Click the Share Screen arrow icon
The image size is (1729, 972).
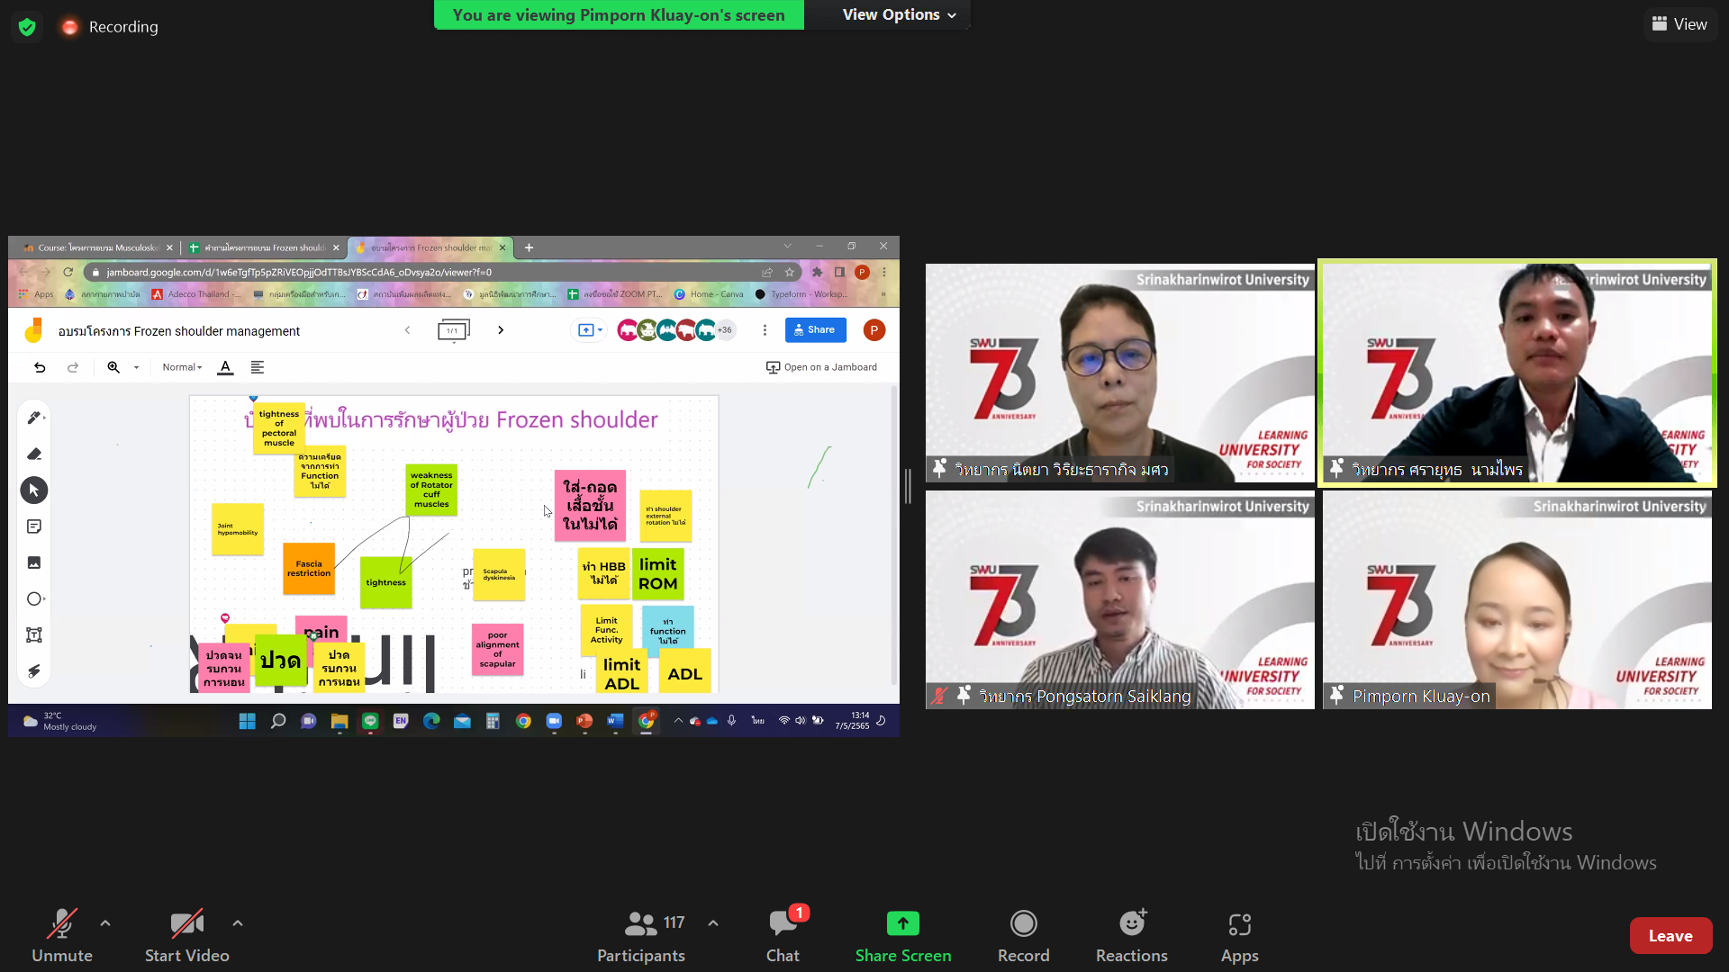pos(902,924)
